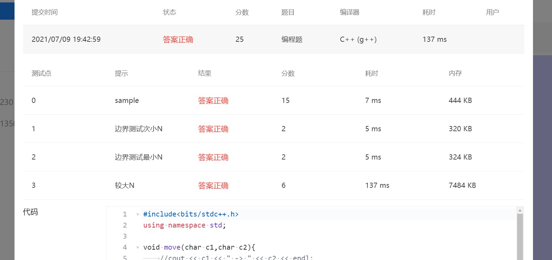The image size is (552, 260).
Task: Click the 提交时间 column header
Action: [x=45, y=12]
